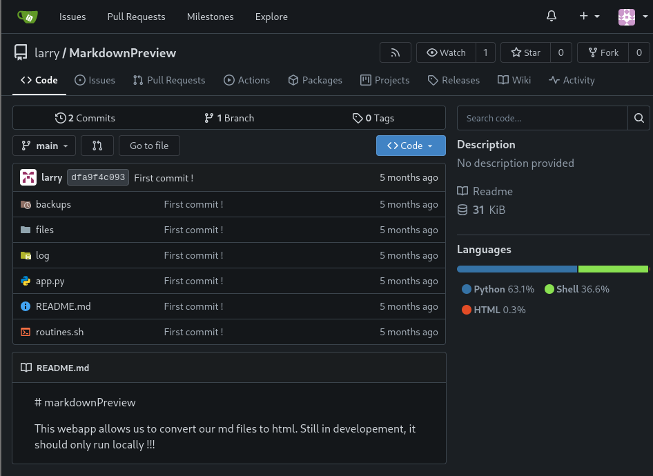Click the RSS feed icon button
The height and width of the screenshot is (476, 653).
(396, 52)
